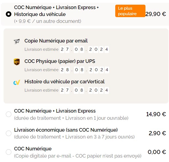Click the "Copie Numérique par email" heading
The image size is (169, 162).
pos(56,41)
